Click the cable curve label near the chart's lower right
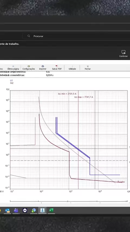Image resolution: width=130 pixels, height=232 pixels. click(121, 182)
